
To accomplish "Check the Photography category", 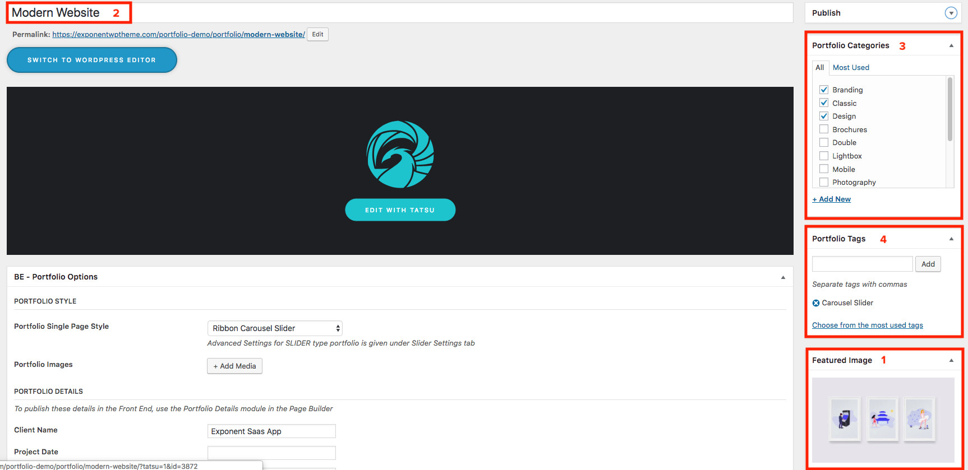I will tap(824, 182).
